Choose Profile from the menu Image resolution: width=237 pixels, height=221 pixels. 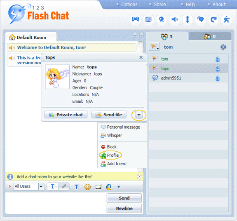(110, 155)
